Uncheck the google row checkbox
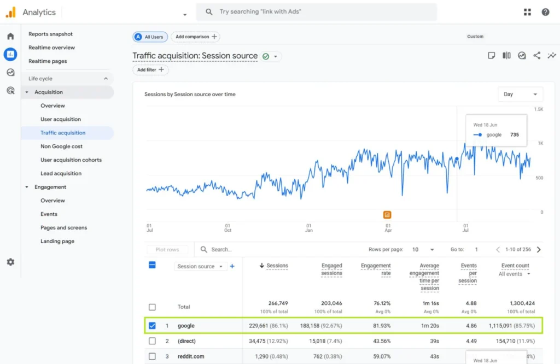This screenshot has height=364, width=560. click(152, 325)
